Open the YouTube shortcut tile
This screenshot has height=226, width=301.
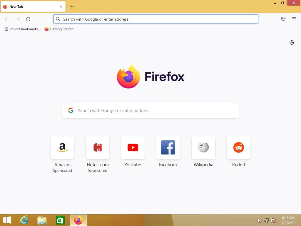[x=133, y=148]
